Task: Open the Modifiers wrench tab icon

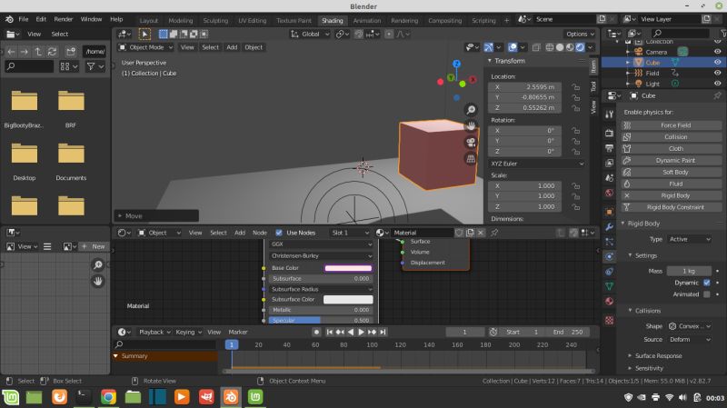Action: tap(609, 227)
